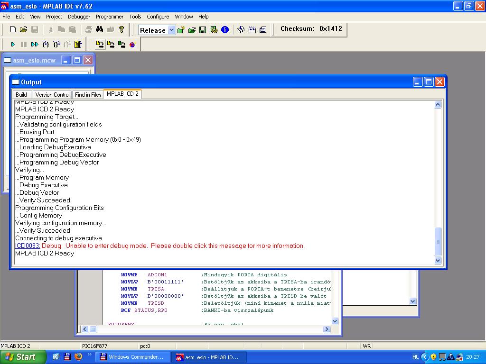Open the Help menu
Viewport: 486px width, 364px height.
pos(203,17)
